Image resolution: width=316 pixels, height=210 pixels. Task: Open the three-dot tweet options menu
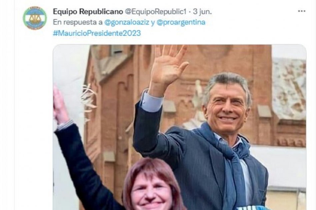(x=301, y=11)
